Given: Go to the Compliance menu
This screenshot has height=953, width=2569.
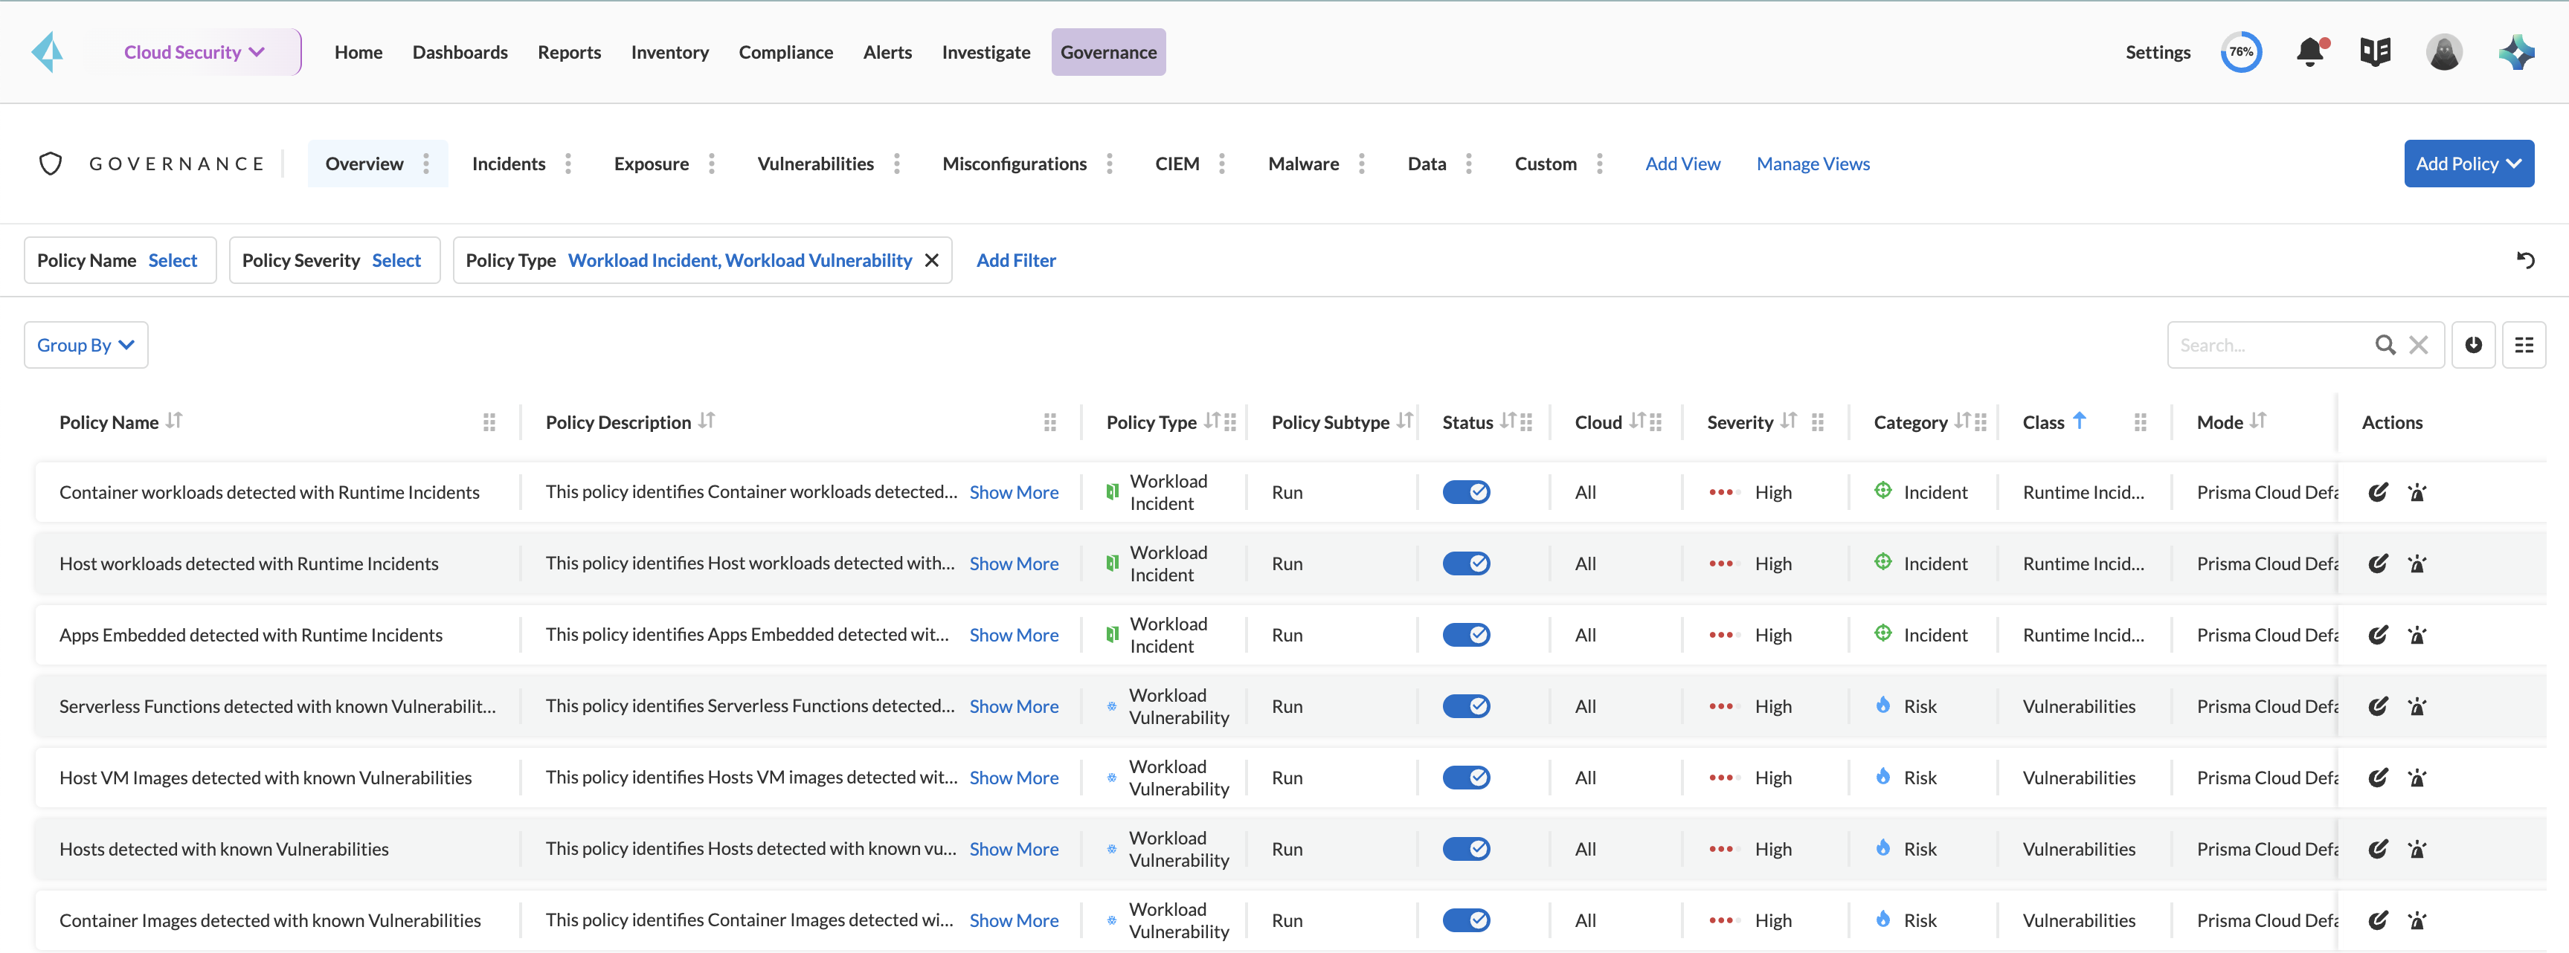Looking at the screenshot, I should [x=785, y=52].
